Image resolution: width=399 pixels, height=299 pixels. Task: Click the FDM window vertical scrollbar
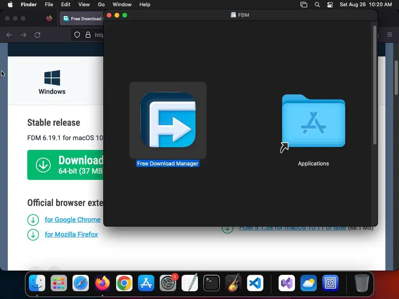[374, 85]
